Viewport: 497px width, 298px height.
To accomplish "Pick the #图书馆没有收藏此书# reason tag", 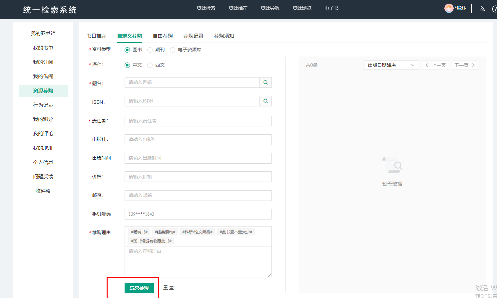I will tap(151, 241).
